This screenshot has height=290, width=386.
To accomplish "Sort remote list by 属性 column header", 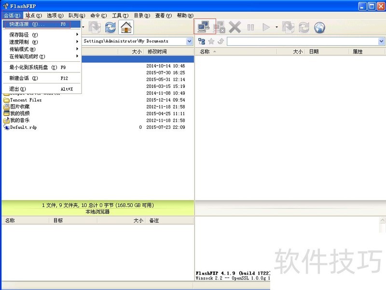I will 358,52.
